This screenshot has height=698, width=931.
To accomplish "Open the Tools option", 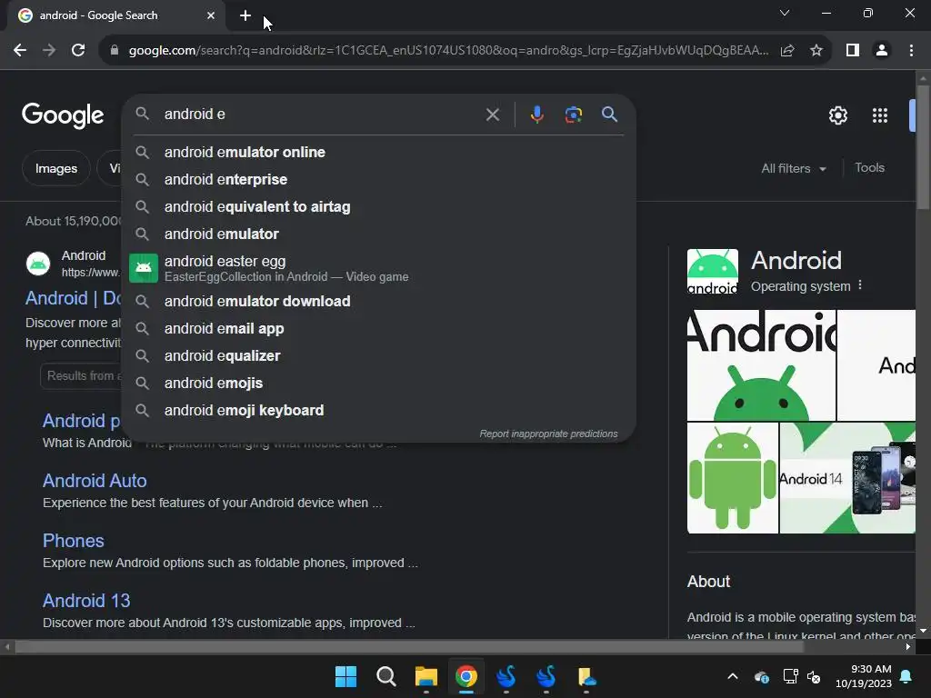I will click(x=869, y=168).
